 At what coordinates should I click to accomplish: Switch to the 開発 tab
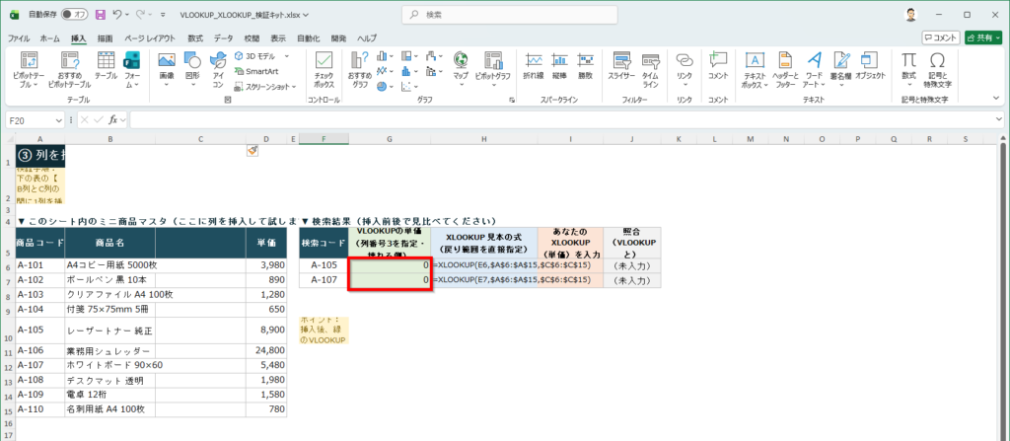pos(338,38)
